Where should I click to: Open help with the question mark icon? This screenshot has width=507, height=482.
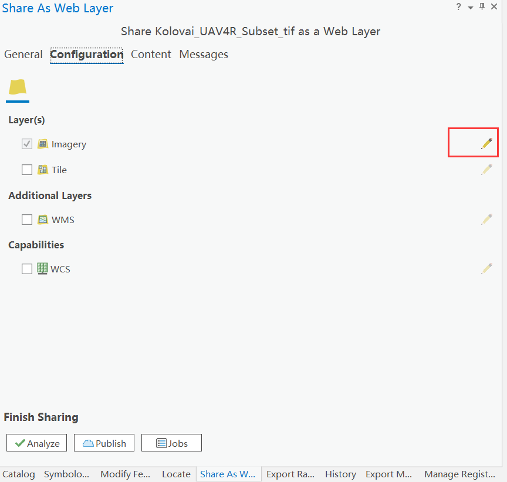[458, 6]
